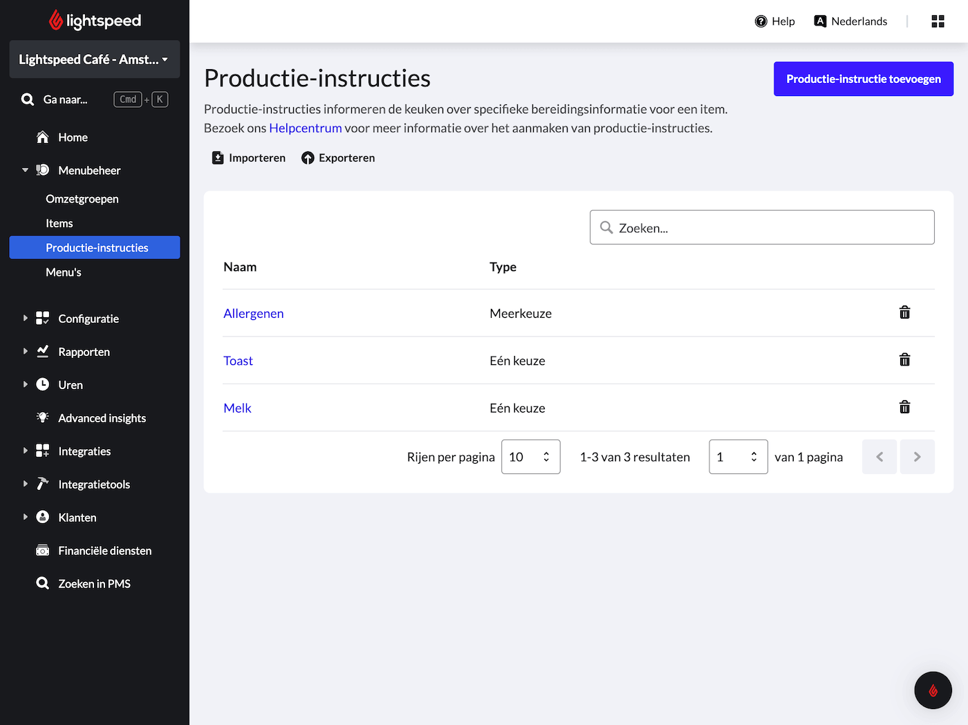This screenshot has width=968, height=725.
Task: Click the Integratietools hammer icon
Action: coord(43,484)
